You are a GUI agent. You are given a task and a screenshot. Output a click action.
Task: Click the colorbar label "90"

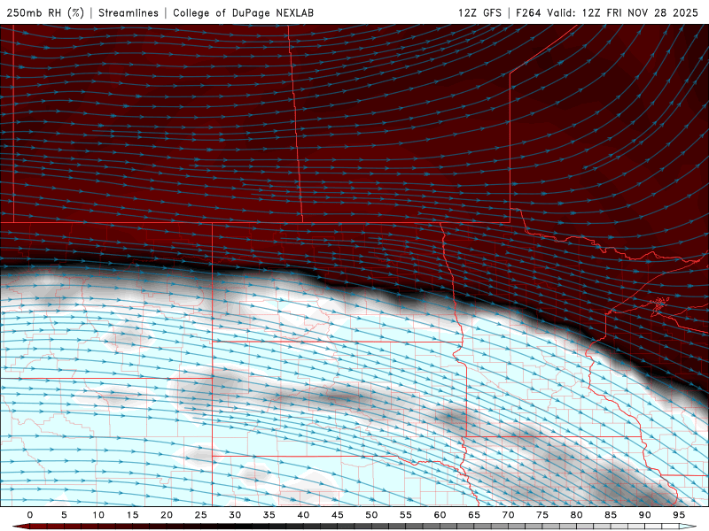click(x=644, y=515)
